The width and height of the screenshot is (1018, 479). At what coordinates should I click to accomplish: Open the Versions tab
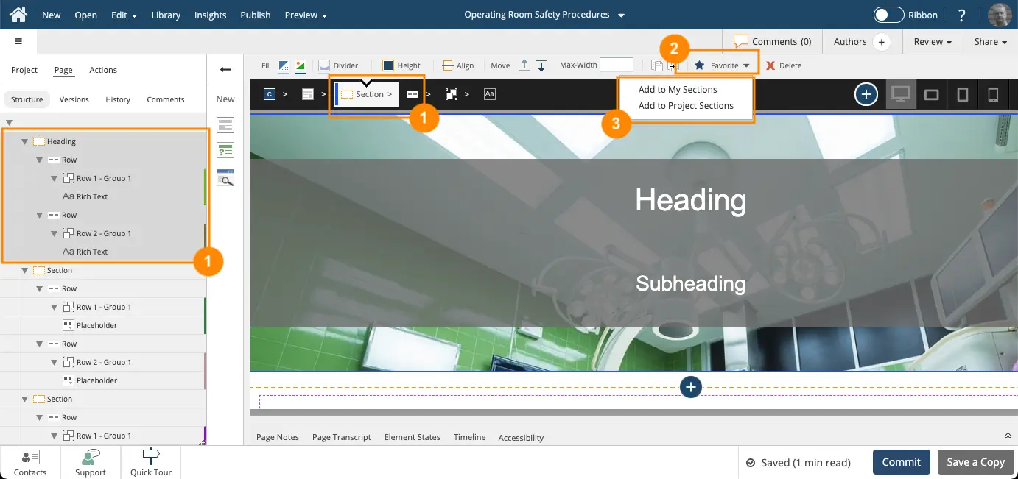[74, 99]
